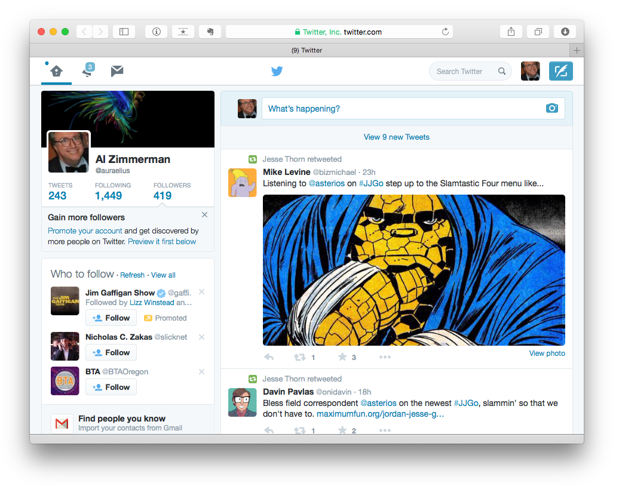619x486 pixels.
Task: Favorite Mike Levine's tweet with star
Action: [x=342, y=356]
